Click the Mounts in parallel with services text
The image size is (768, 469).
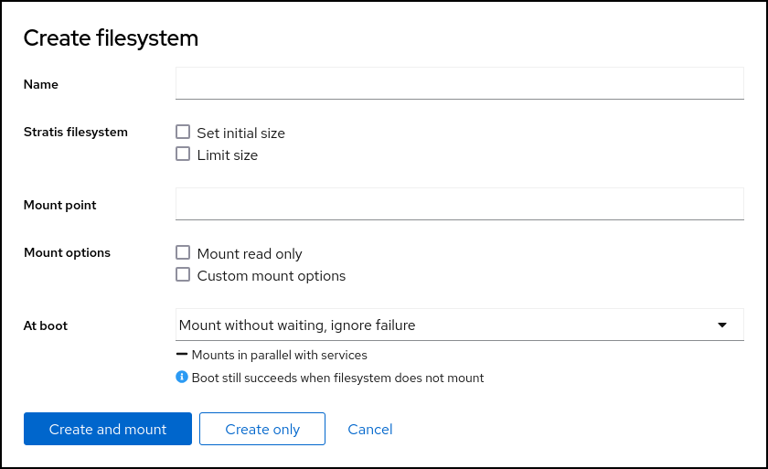tap(280, 355)
